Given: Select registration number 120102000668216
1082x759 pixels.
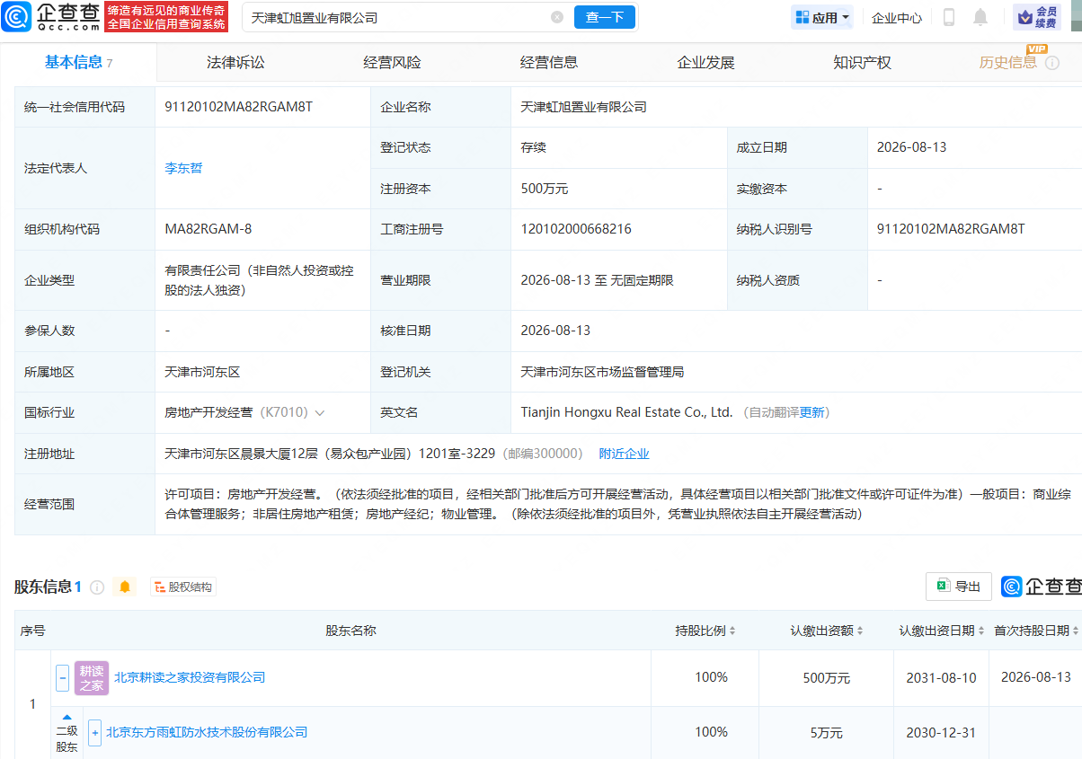Looking at the screenshot, I should 576,229.
